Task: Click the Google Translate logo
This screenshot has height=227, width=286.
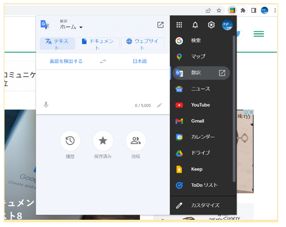Action: pos(45,25)
